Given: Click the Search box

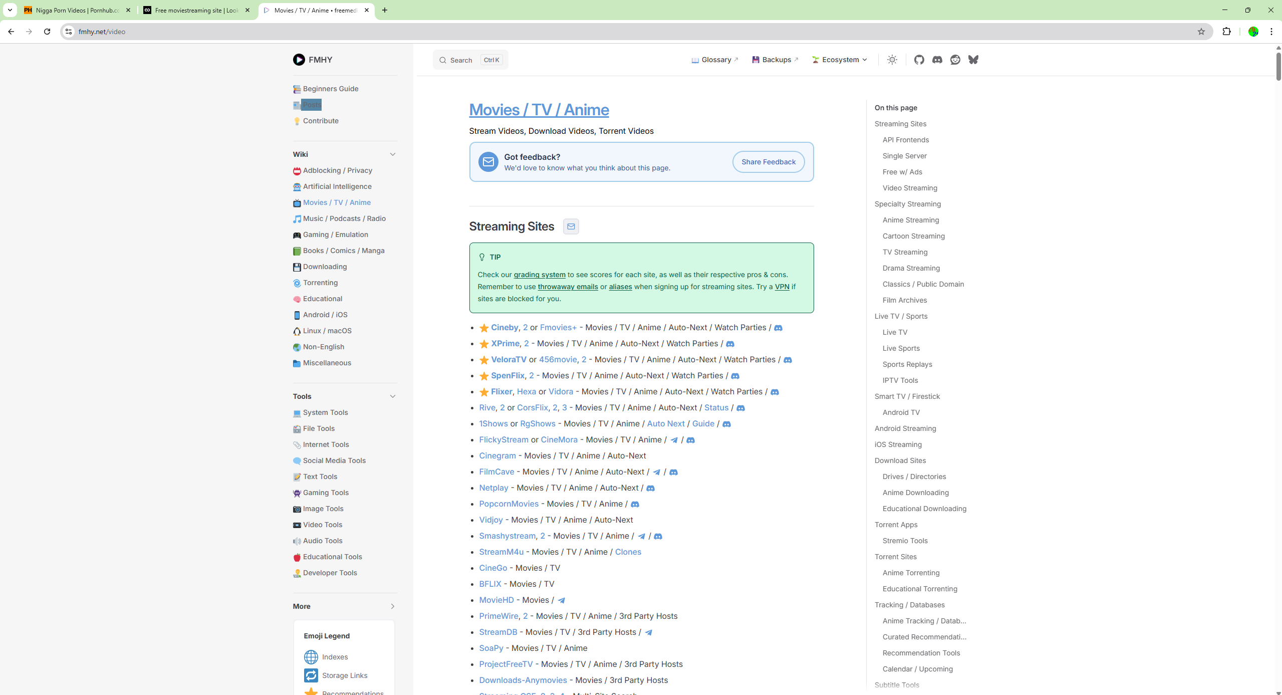Looking at the screenshot, I should (x=470, y=60).
